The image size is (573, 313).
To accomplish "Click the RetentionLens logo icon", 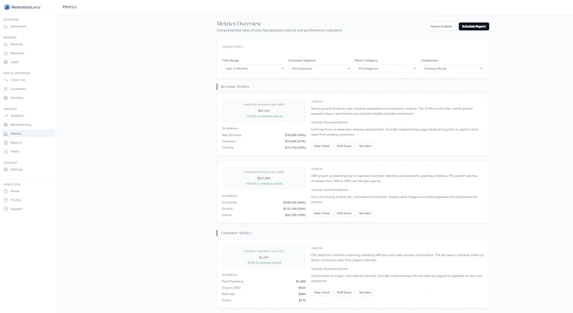I will pos(6,7).
